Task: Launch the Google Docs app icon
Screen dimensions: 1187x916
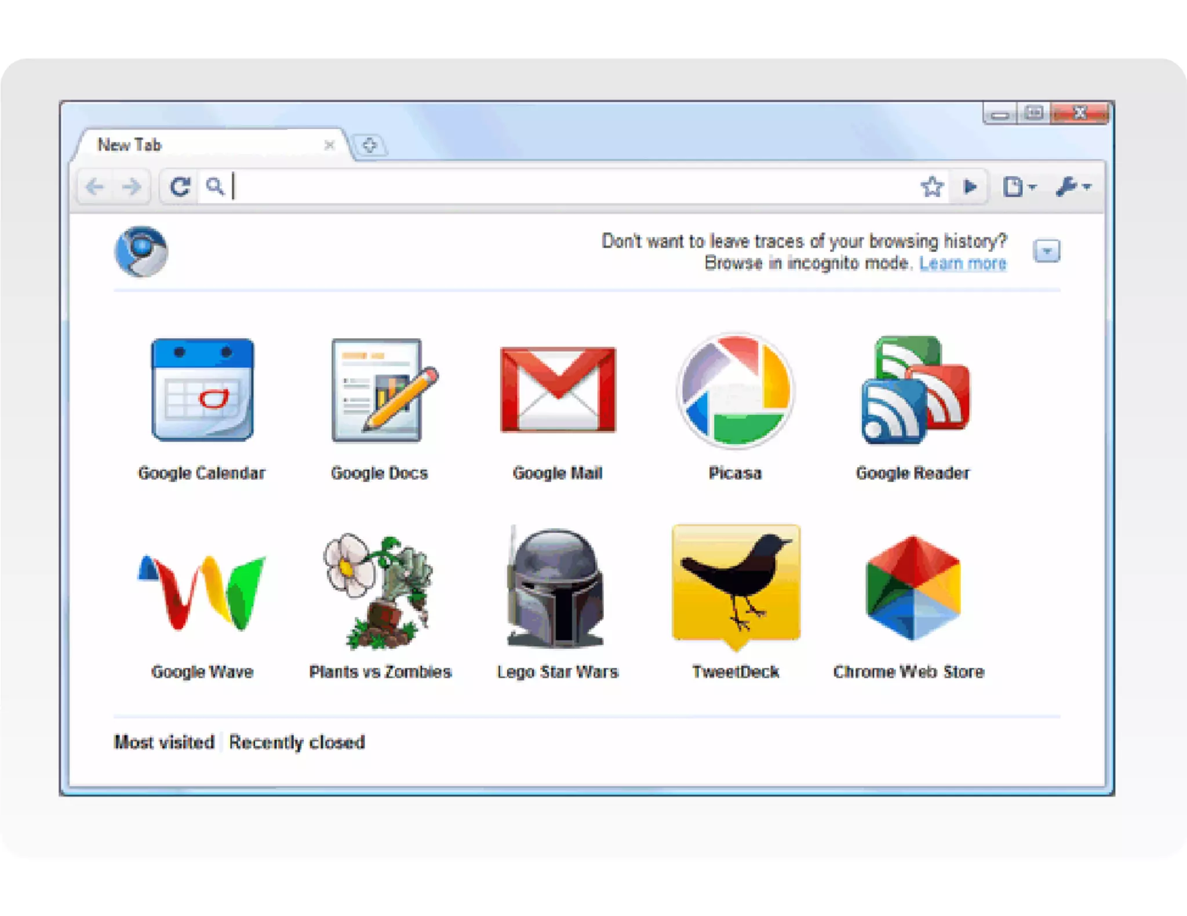Action: click(384, 390)
